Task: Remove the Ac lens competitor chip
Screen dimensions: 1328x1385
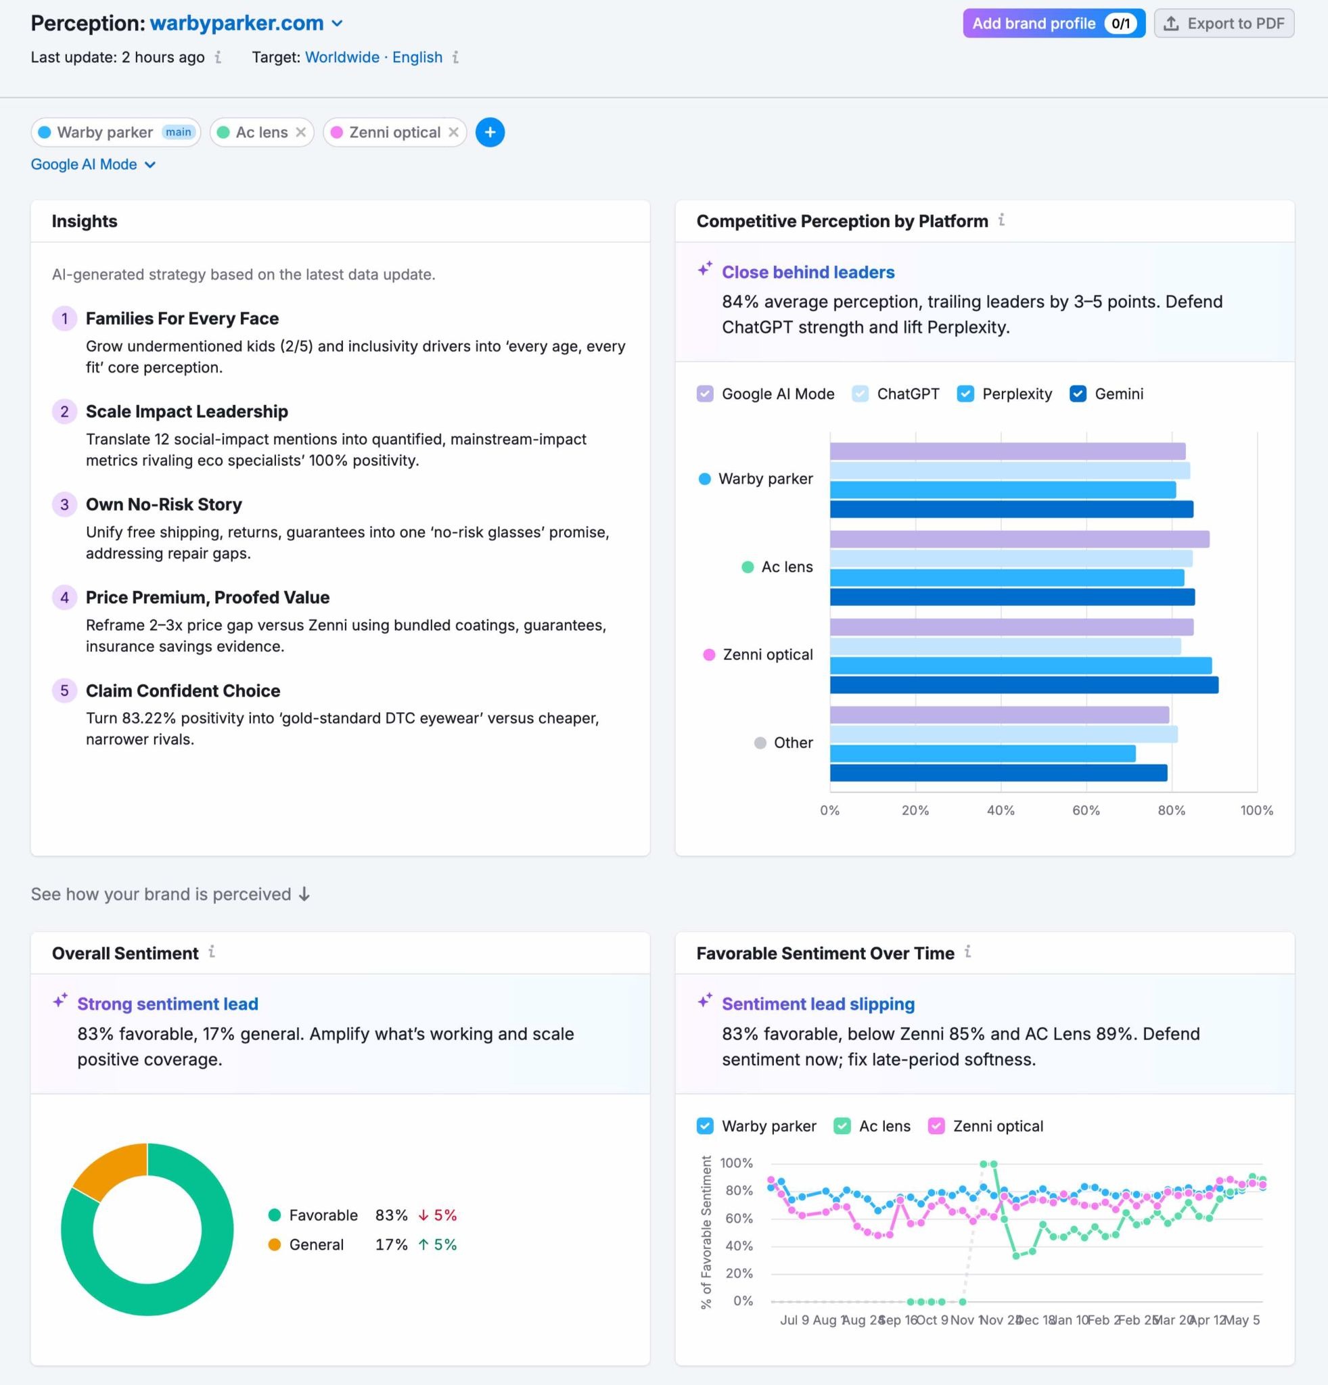Action: [300, 132]
